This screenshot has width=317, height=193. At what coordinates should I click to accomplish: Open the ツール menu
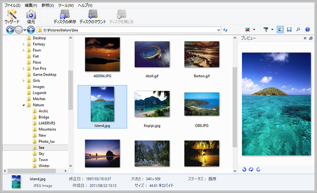(x=66, y=5)
